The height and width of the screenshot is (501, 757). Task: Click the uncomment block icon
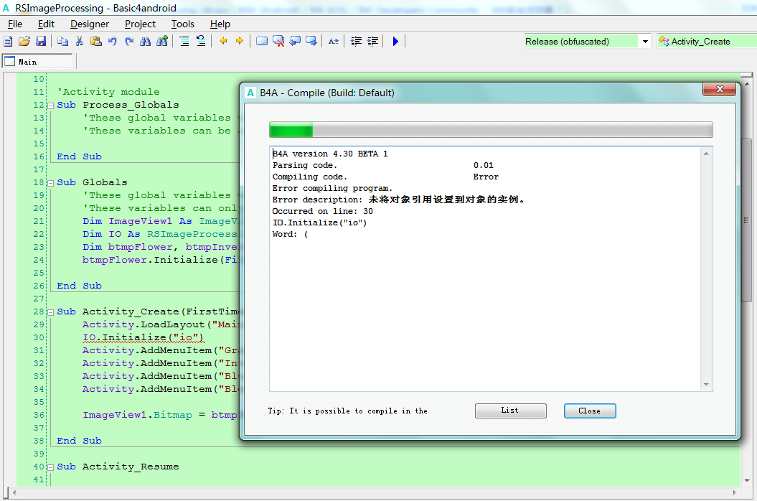201,42
